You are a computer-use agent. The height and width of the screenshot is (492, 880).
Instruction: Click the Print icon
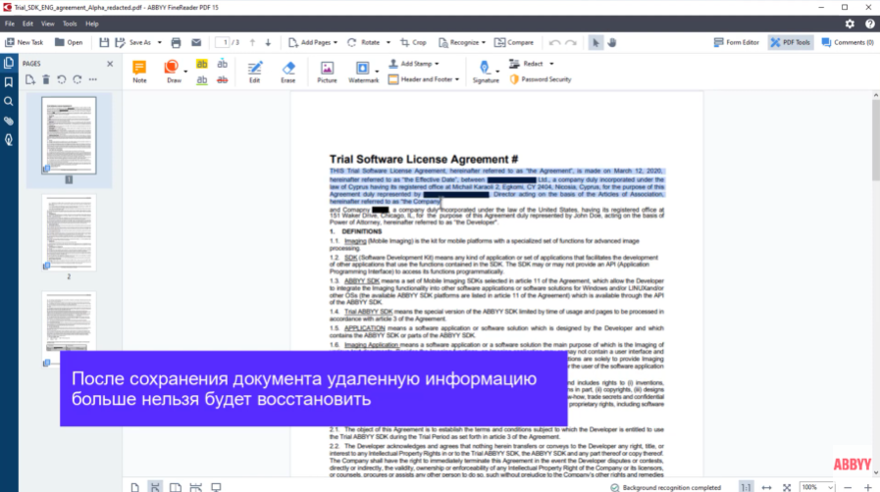[176, 42]
